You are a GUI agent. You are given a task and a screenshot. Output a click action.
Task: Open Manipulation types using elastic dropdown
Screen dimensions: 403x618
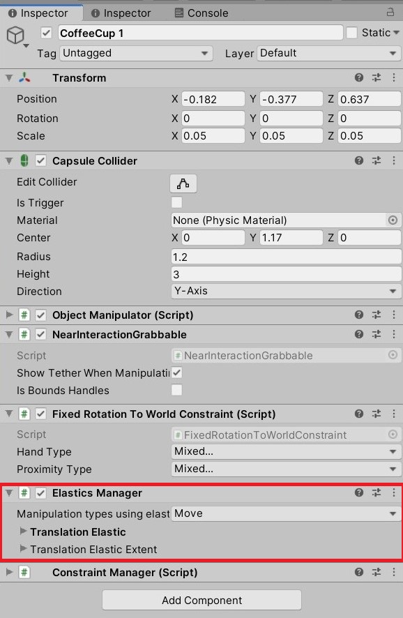point(287,513)
